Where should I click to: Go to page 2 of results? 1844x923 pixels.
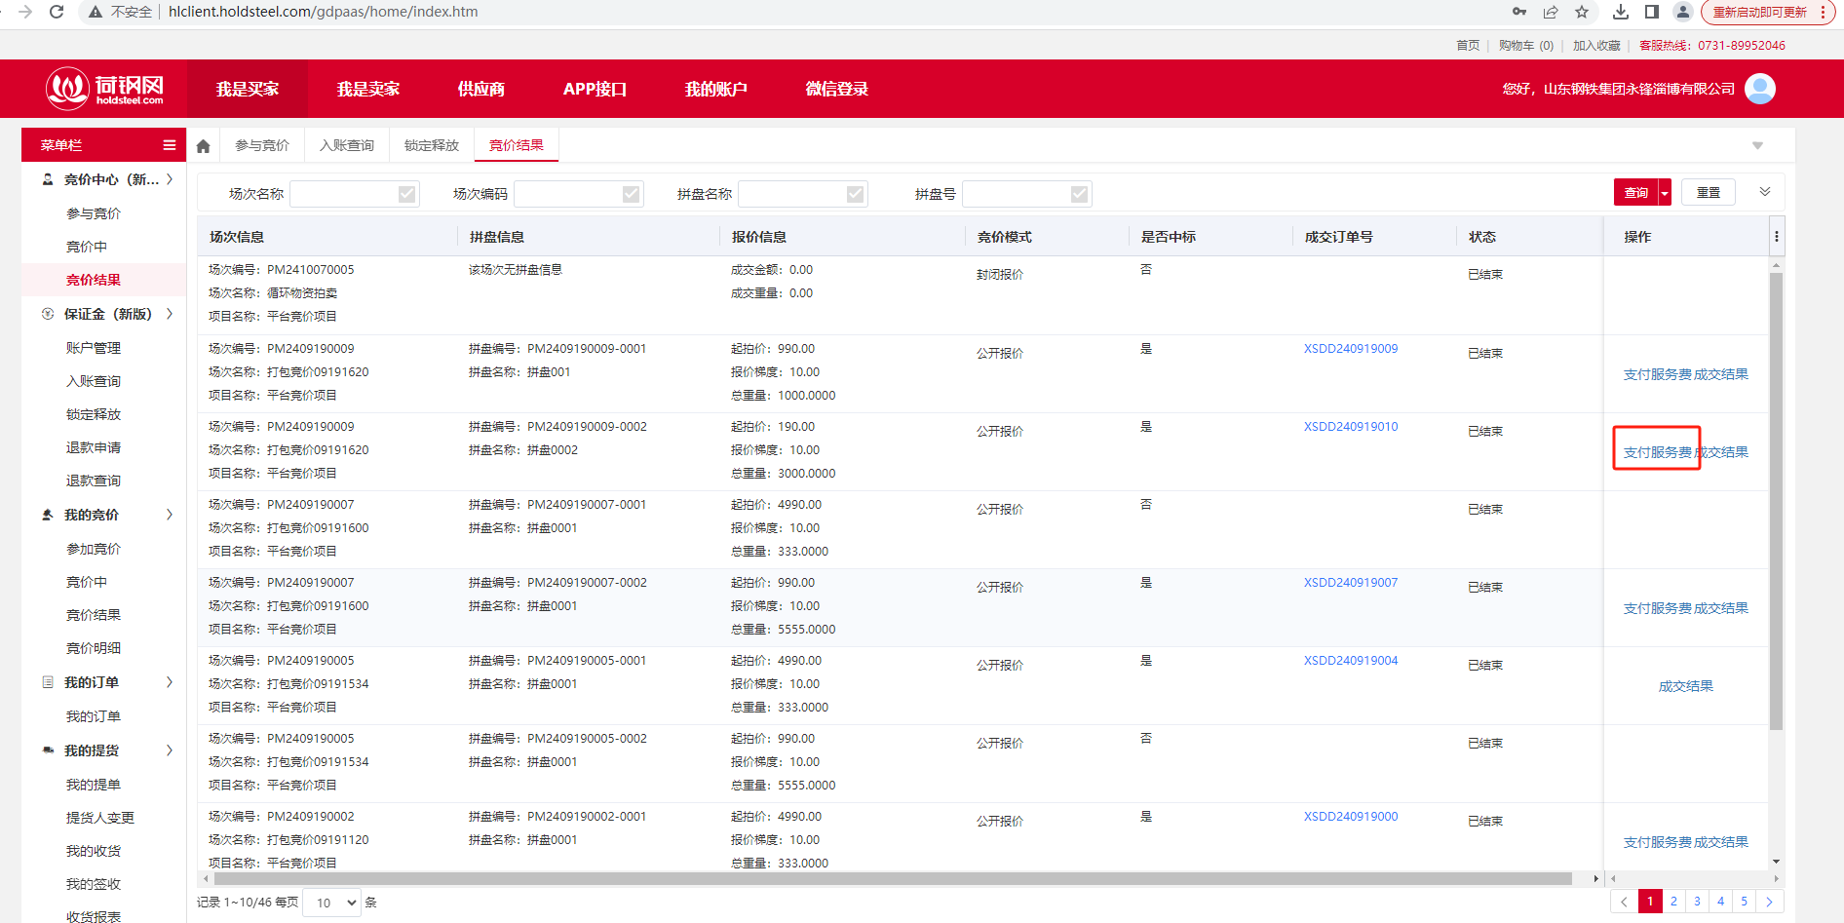tap(1674, 902)
